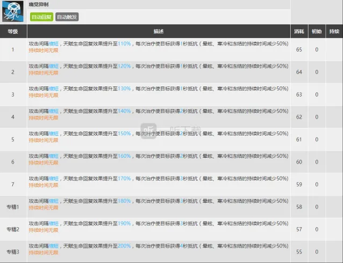The image size is (343, 263).
Task: Click the gray 自动触发 tag
Action: tap(66, 17)
